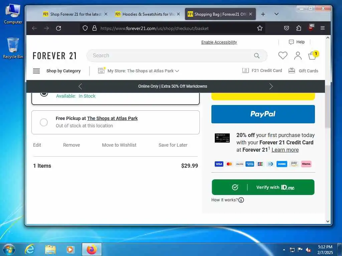Show hidden tray icons arrow
This screenshot has width=342, height=256.
click(x=284, y=250)
